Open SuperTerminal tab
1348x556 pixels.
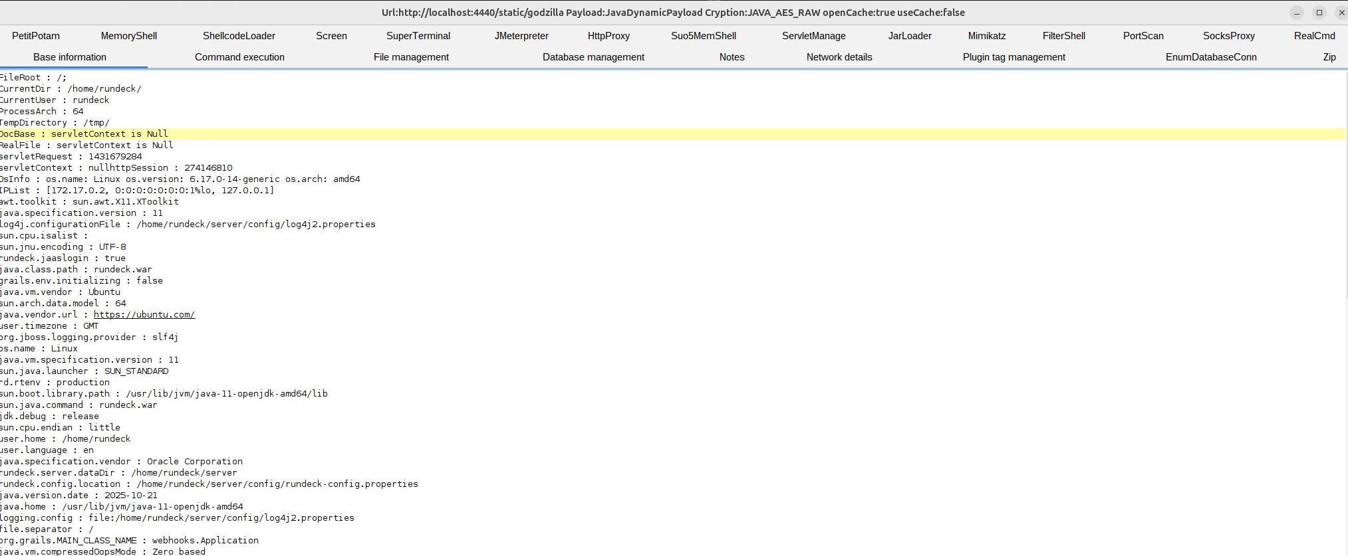(418, 36)
